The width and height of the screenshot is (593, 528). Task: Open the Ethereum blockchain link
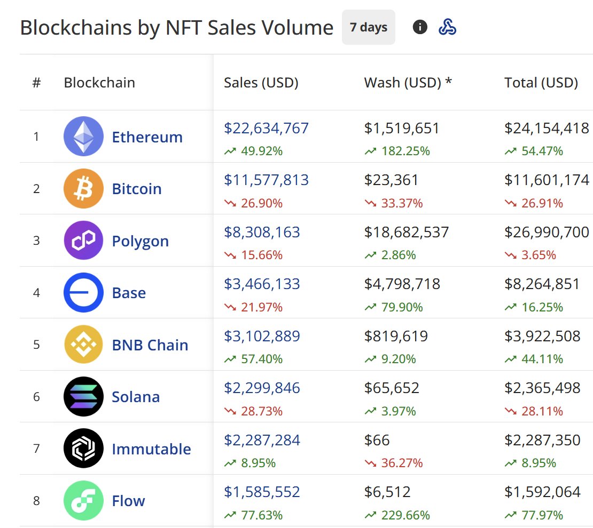147,137
